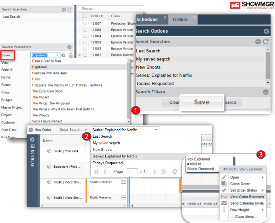Click the Equipment Field resource cube icon
This screenshot has height=223, width=275.
tap(49, 167)
